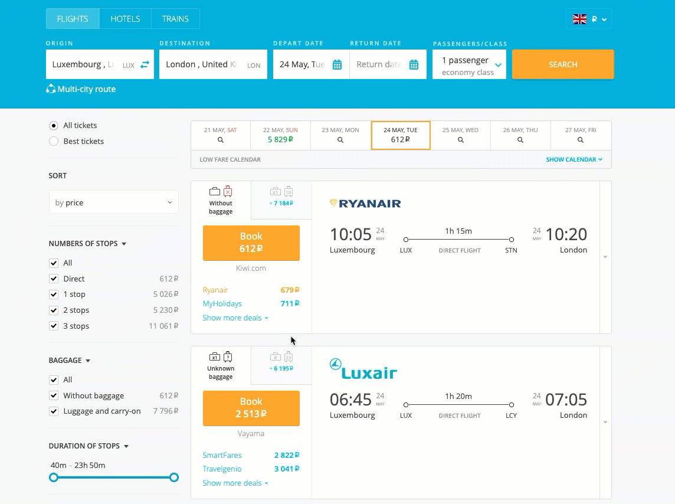Switch to the Flights tab
The width and height of the screenshot is (675, 504).
point(73,19)
